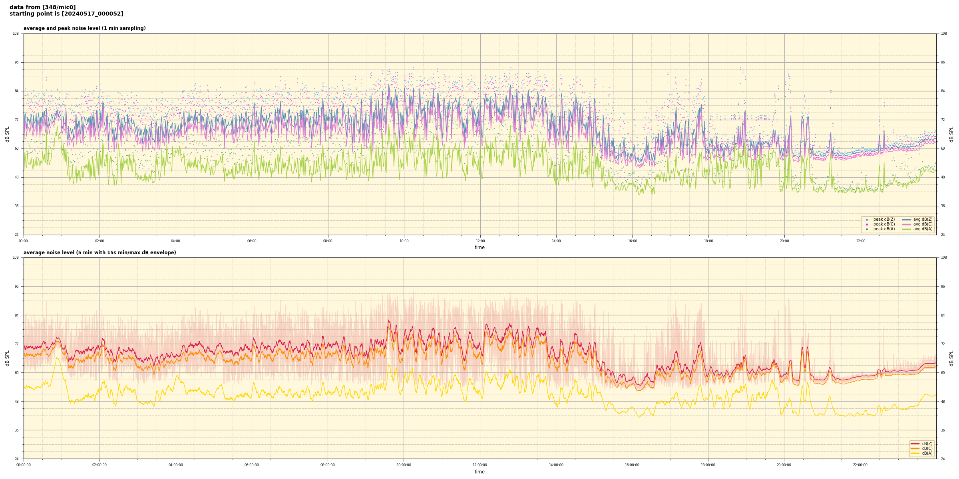The image size is (959, 479).
Task: Click 12:00 tick on top chart time axis
Action: tap(480, 241)
